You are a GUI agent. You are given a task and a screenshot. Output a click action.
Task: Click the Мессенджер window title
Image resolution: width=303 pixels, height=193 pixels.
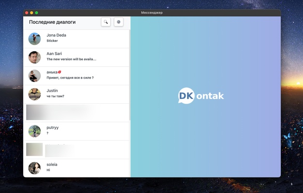coord(152,13)
